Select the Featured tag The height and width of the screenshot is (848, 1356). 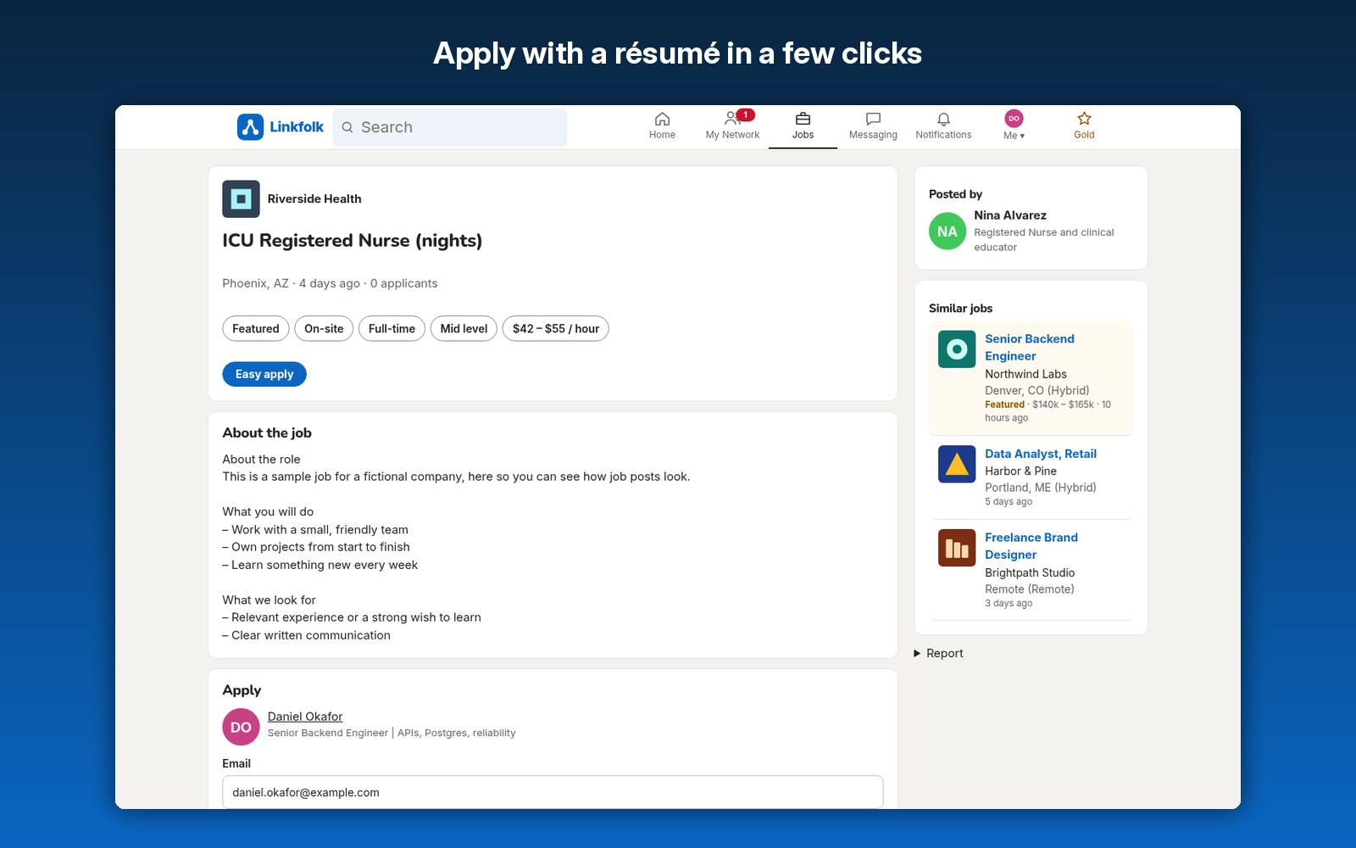256,329
